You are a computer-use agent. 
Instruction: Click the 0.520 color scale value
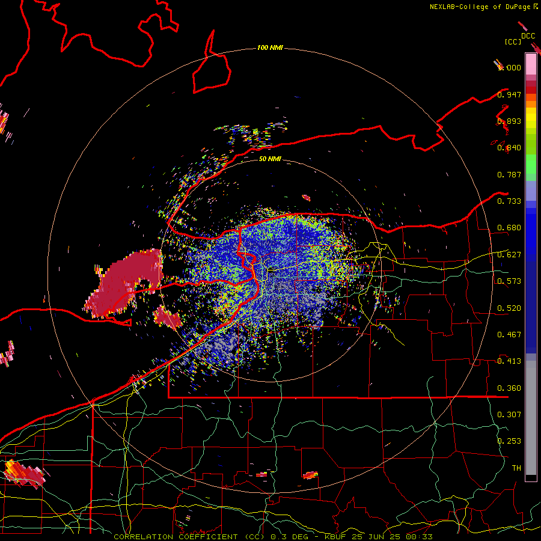pyautogui.click(x=509, y=308)
